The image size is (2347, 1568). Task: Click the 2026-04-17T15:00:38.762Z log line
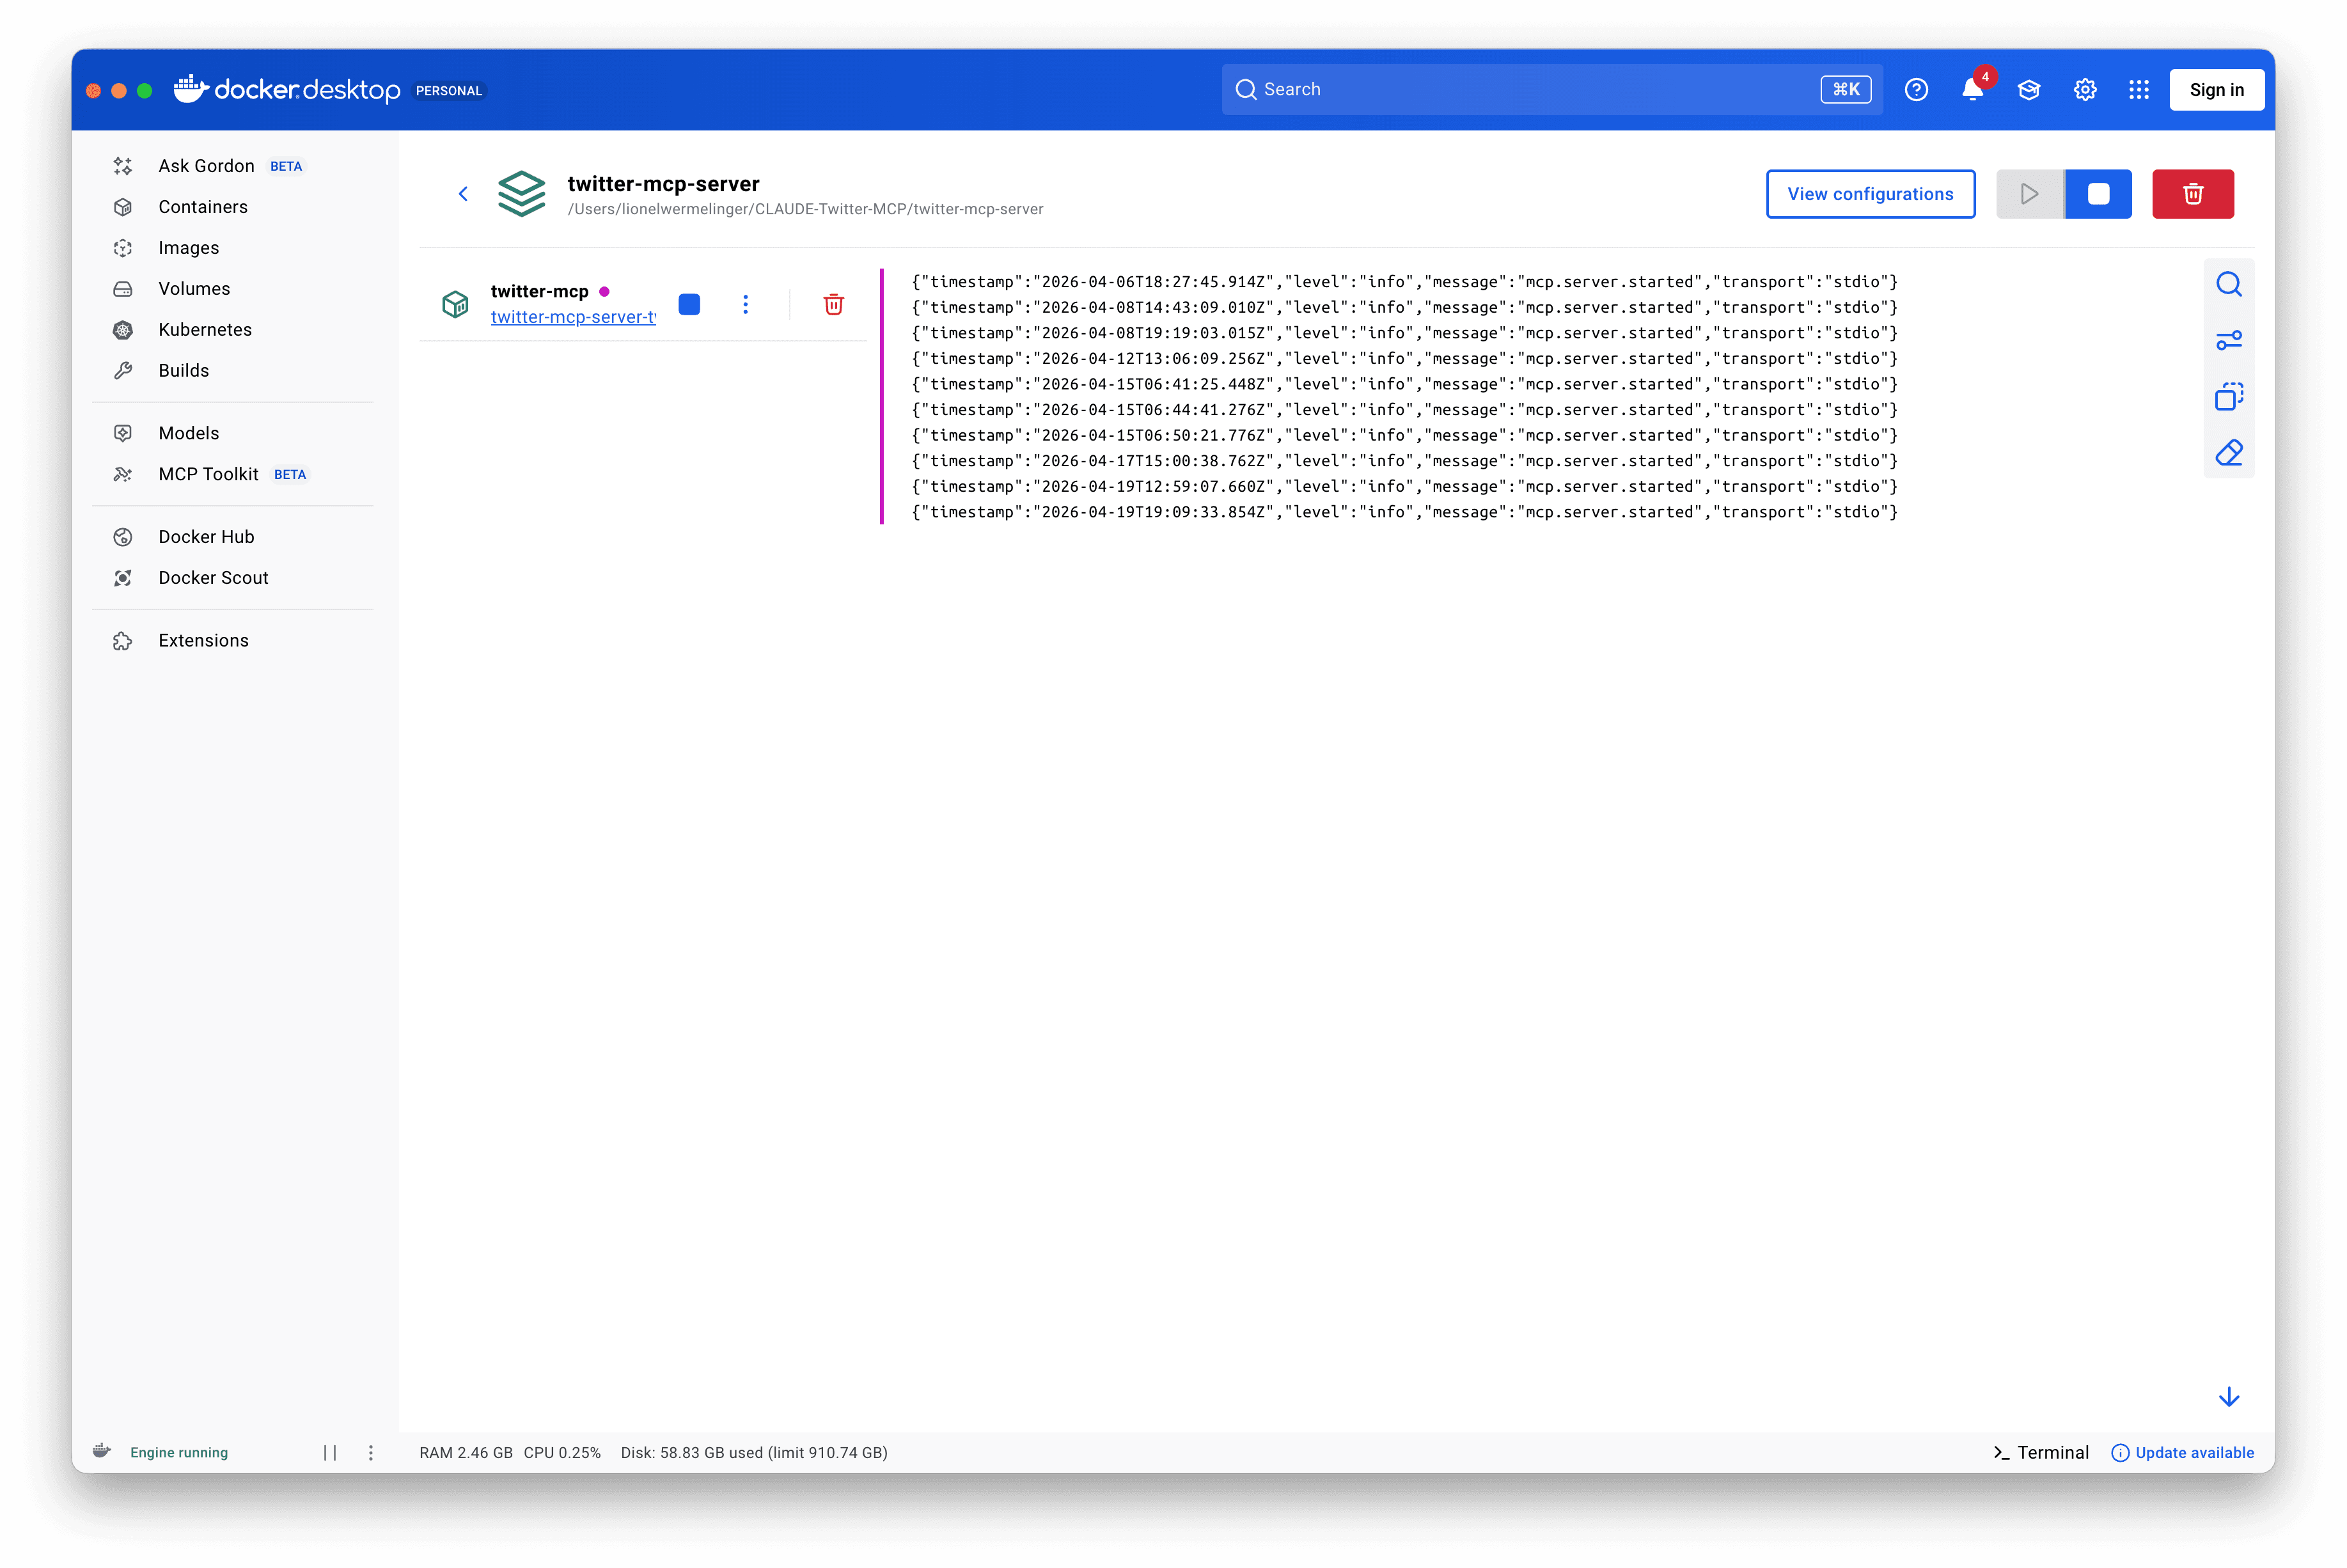pos(1404,461)
